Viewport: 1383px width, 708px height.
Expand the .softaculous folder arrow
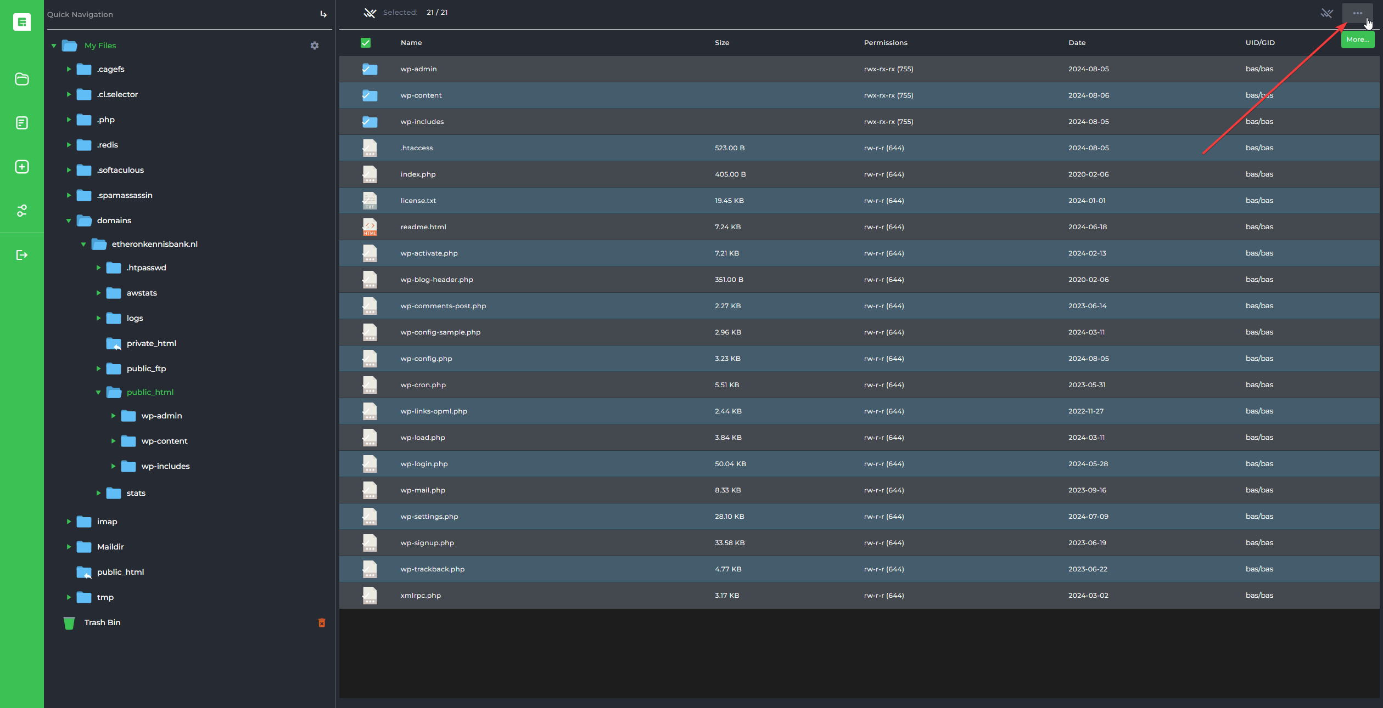coord(69,170)
